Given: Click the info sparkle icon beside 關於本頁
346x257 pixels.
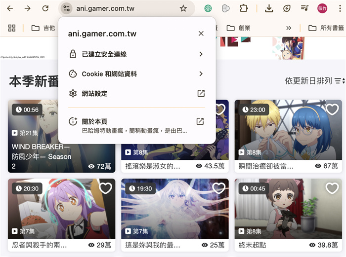Looking at the screenshot, I should [73, 121].
